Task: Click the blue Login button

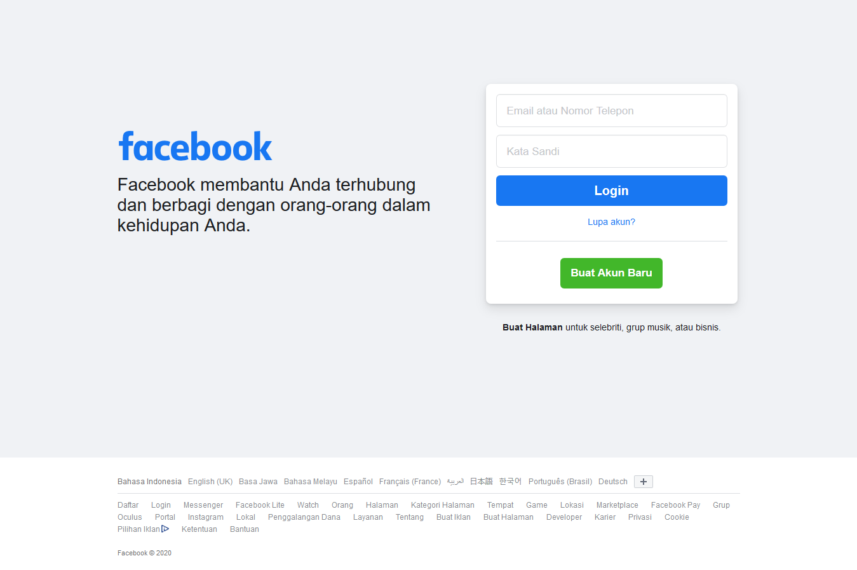Action: pyautogui.click(x=611, y=191)
